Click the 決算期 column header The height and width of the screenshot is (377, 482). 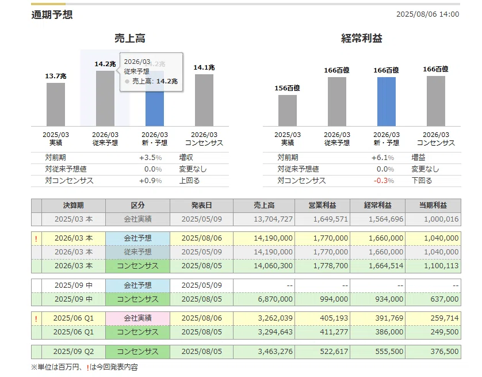(74, 205)
